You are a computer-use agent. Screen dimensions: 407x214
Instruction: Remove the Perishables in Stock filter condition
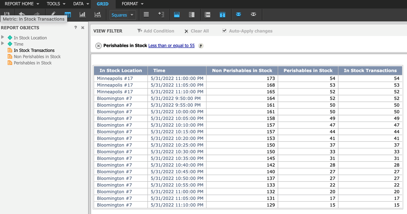click(x=98, y=46)
